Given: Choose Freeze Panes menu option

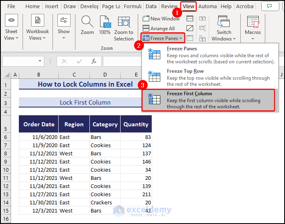Looking at the screenshot, I should point(210,55).
